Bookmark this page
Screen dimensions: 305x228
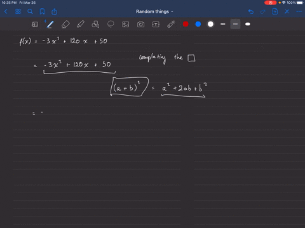coord(42,11)
